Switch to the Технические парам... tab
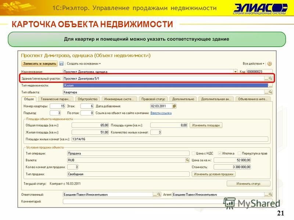 coord(55,99)
